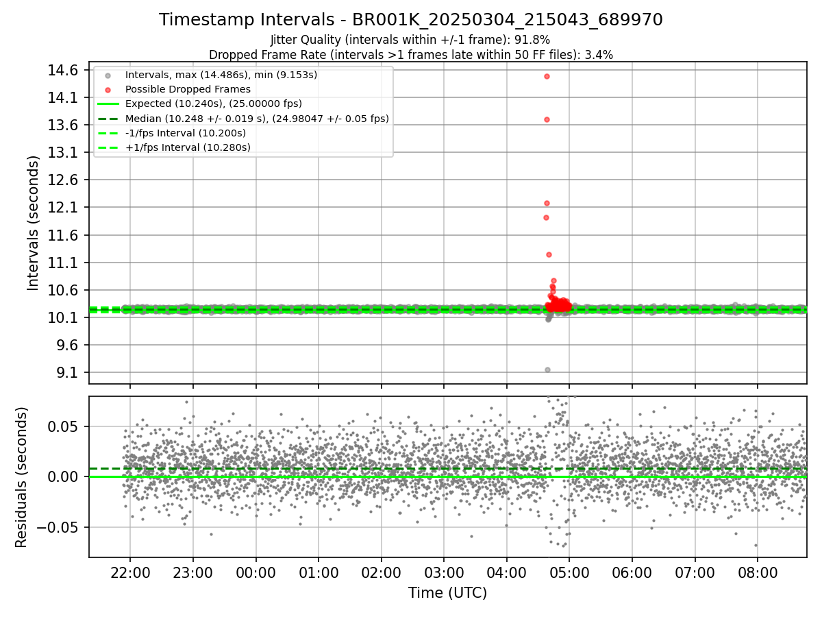Click the 'Residuals (seconds)' y-axis label

point(22,477)
